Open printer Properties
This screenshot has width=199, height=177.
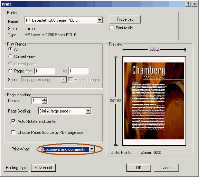(x=125, y=19)
